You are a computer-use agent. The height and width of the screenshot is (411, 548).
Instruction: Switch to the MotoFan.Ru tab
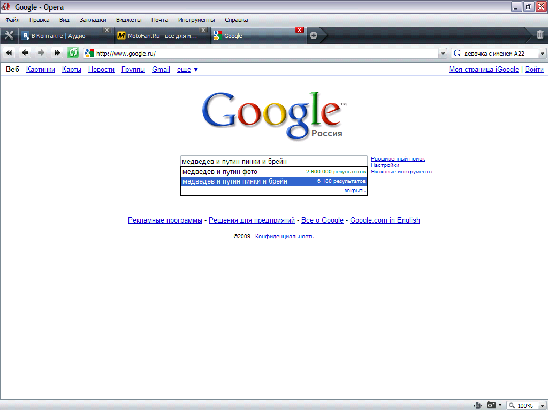[162, 36]
